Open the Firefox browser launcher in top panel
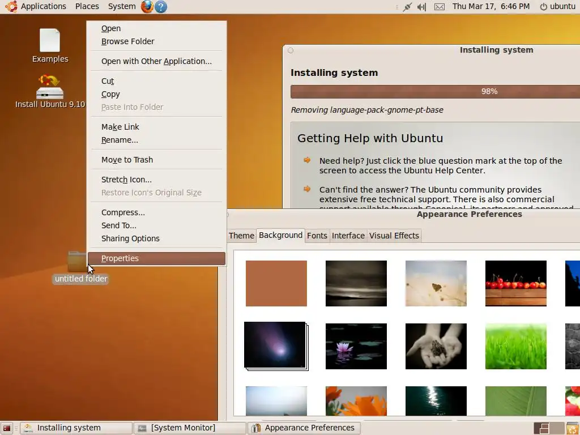580x435 pixels. (x=147, y=6)
